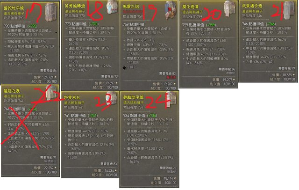The width and height of the screenshot is (299, 190).
Task: Select the 需要等級 86 requirement text
Action: pyautogui.click(x=227, y=69)
